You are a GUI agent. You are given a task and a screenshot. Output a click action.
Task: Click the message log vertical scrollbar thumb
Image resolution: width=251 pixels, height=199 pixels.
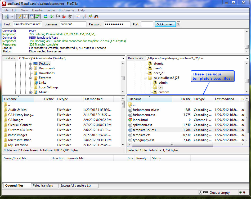click(246, 47)
